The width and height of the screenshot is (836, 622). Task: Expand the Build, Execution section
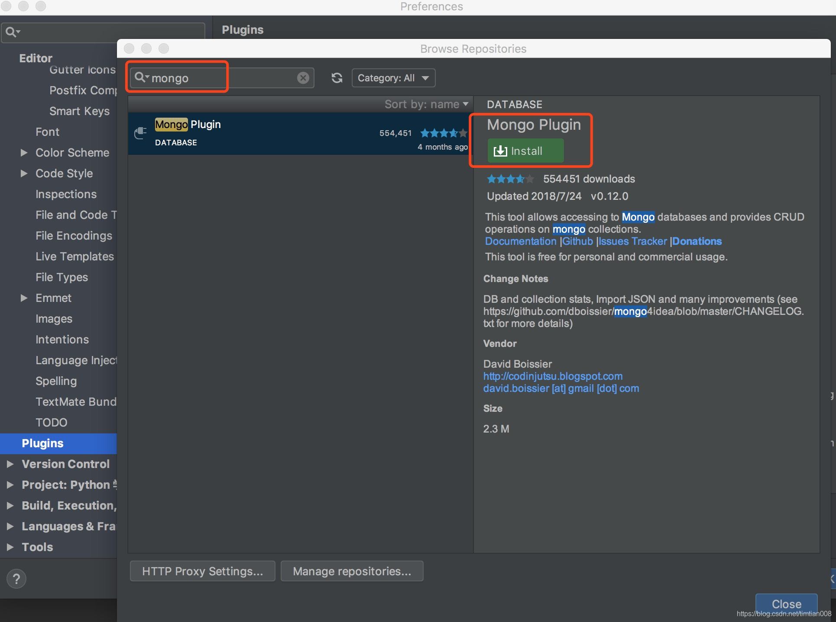(x=10, y=506)
